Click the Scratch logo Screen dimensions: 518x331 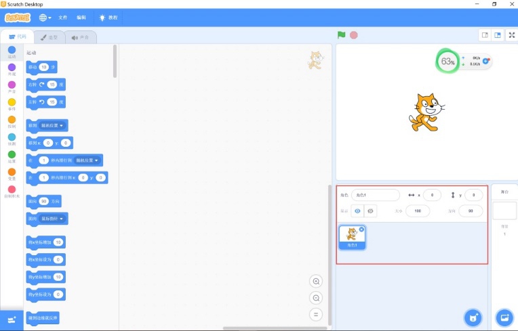coord(18,18)
